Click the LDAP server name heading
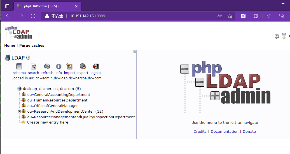Screen dimensions: 290x154 click(x=18, y=58)
